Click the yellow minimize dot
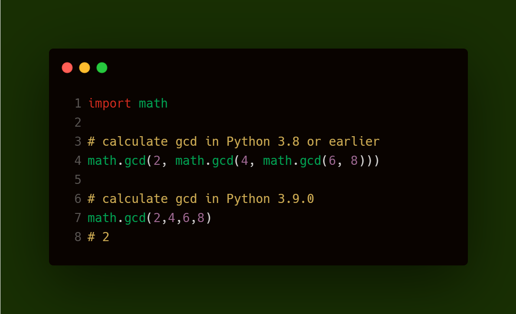516x314 pixels. pyautogui.click(x=85, y=68)
